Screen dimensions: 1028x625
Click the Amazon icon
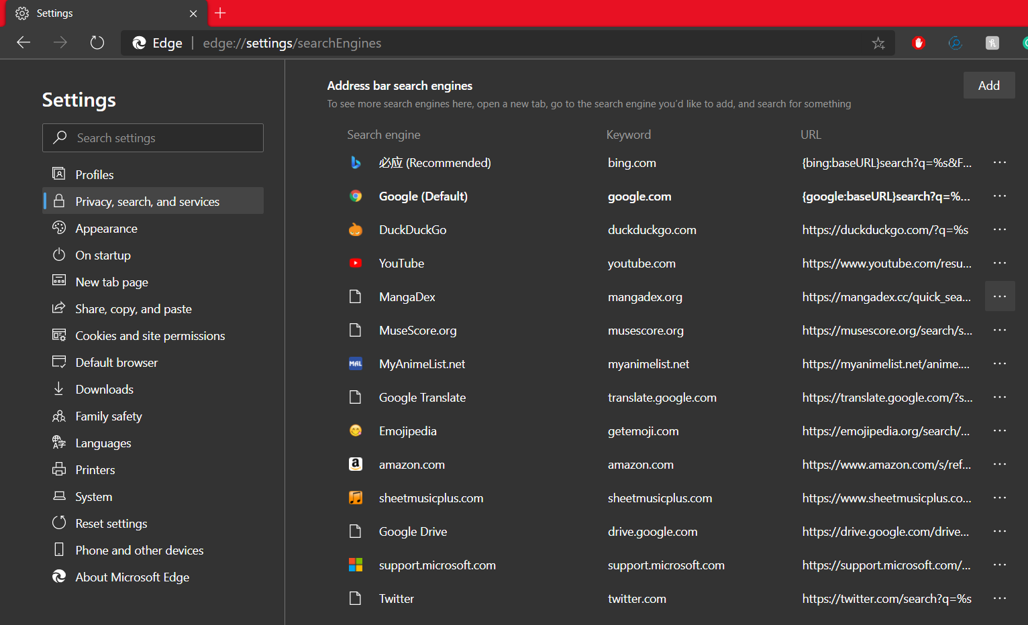(x=356, y=465)
